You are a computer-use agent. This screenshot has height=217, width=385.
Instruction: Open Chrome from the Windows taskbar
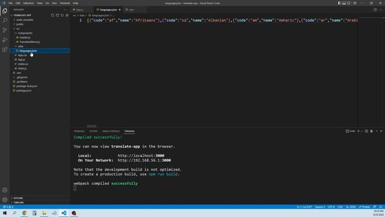pos(25,213)
